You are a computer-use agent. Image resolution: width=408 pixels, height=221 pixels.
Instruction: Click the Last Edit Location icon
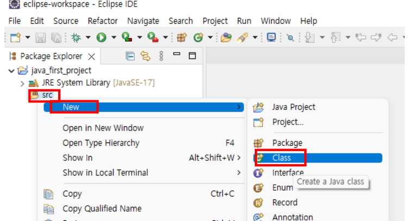click(x=361, y=37)
